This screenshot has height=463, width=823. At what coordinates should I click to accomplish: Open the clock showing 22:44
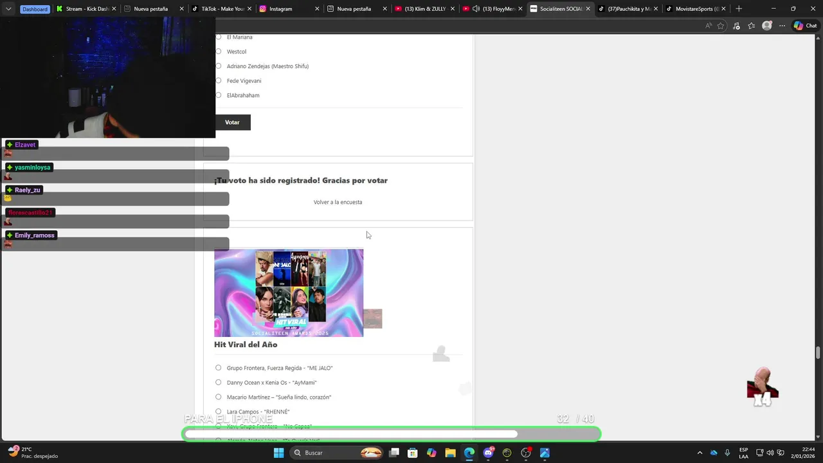[803, 453]
